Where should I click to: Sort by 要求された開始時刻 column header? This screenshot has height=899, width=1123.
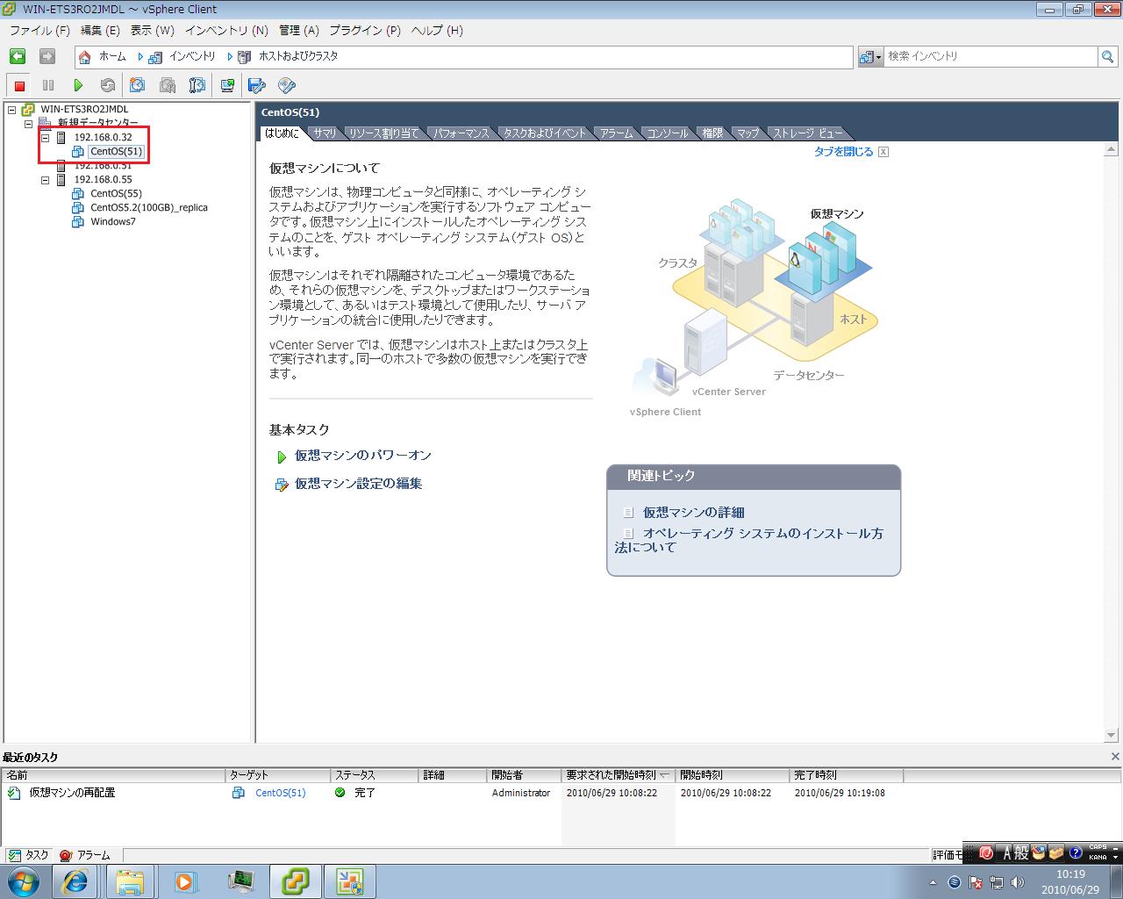(618, 775)
